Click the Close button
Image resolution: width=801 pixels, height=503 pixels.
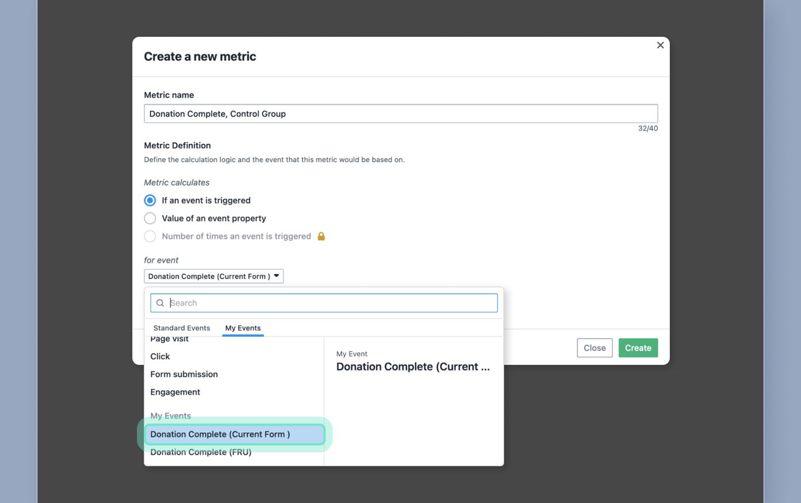coord(594,348)
